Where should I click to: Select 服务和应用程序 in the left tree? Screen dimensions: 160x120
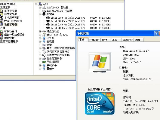pos(9,42)
